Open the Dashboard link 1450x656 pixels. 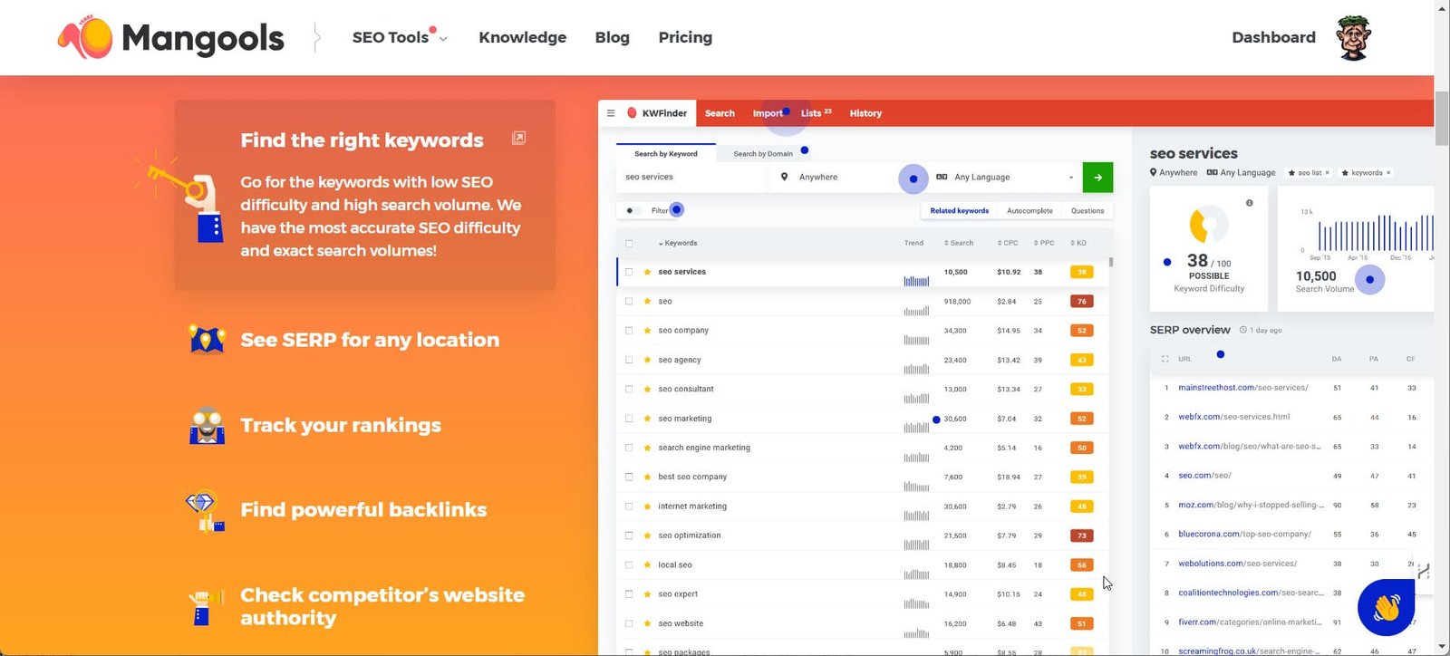1273,37
